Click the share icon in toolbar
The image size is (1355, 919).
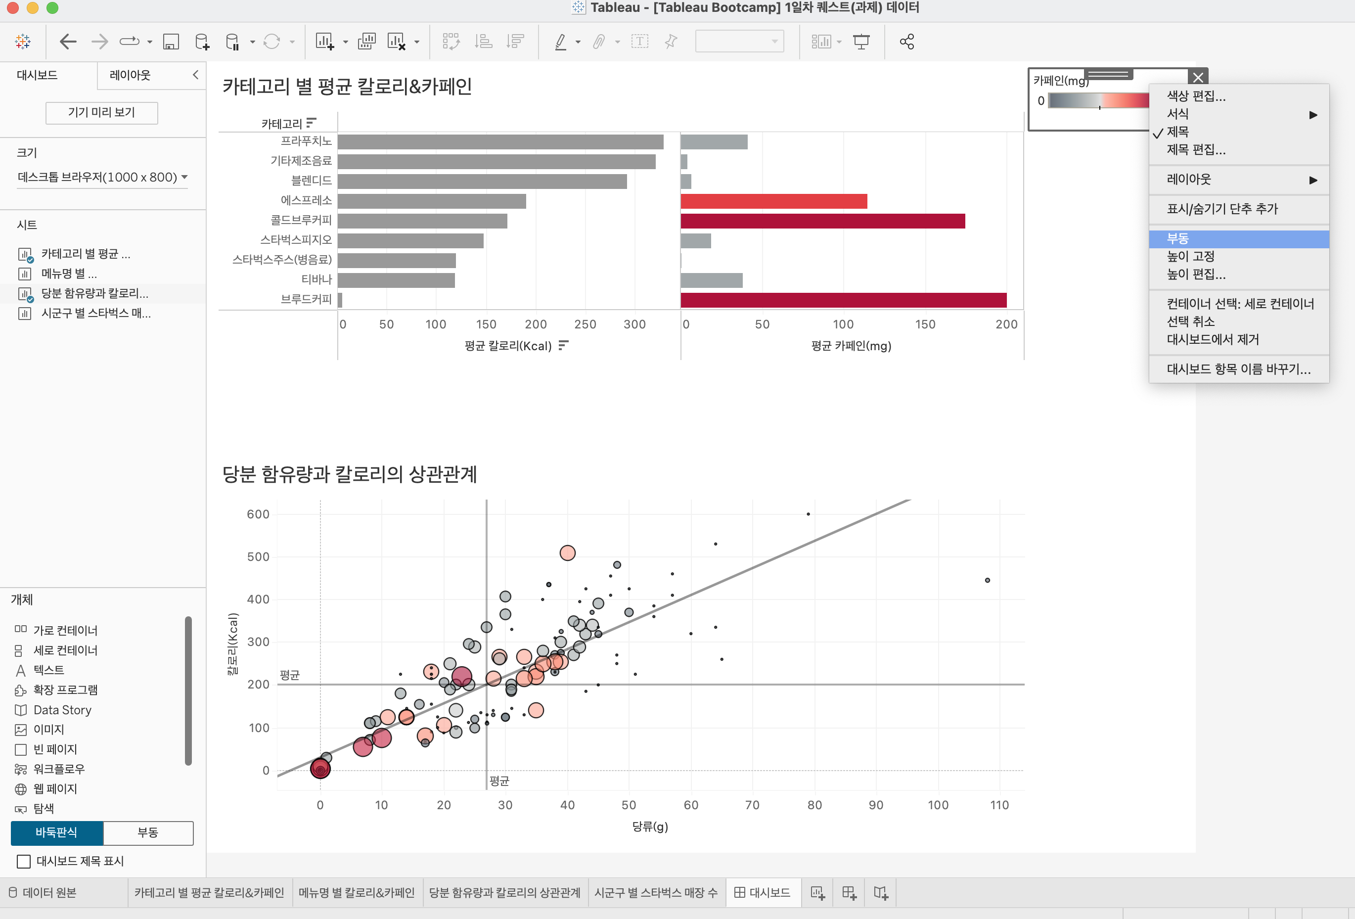906,42
